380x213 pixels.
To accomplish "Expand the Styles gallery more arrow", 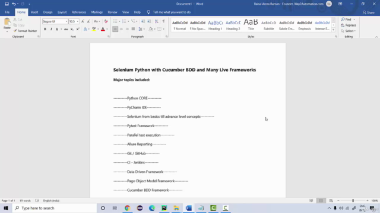I will (x=334, y=30).
